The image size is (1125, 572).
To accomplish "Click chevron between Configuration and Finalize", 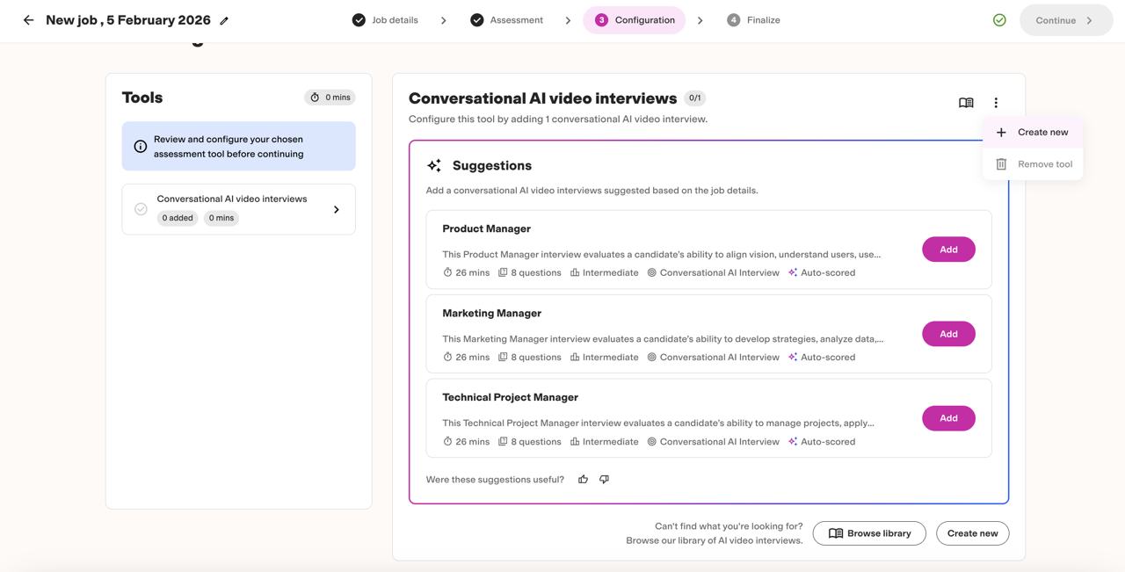I will 700,20.
